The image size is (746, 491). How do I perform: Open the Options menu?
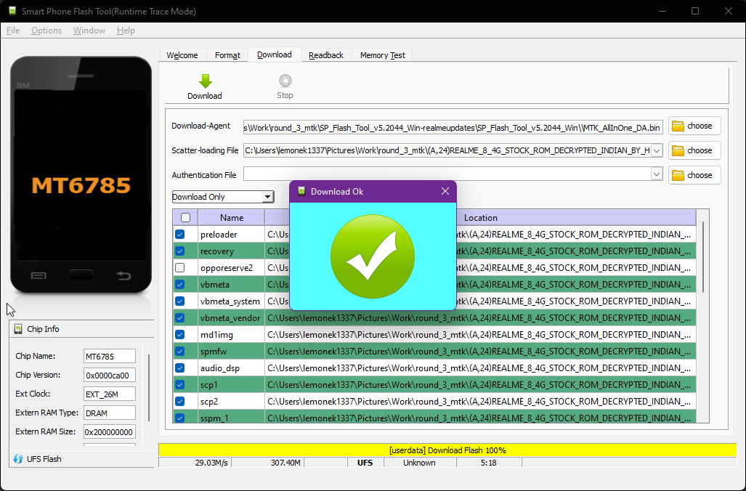[46, 31]
